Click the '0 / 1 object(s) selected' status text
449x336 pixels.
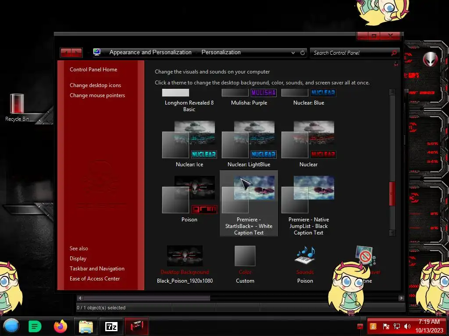pyautogui.click(x=101, y=308)
